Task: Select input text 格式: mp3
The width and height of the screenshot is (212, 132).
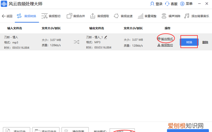Action: 11,42
